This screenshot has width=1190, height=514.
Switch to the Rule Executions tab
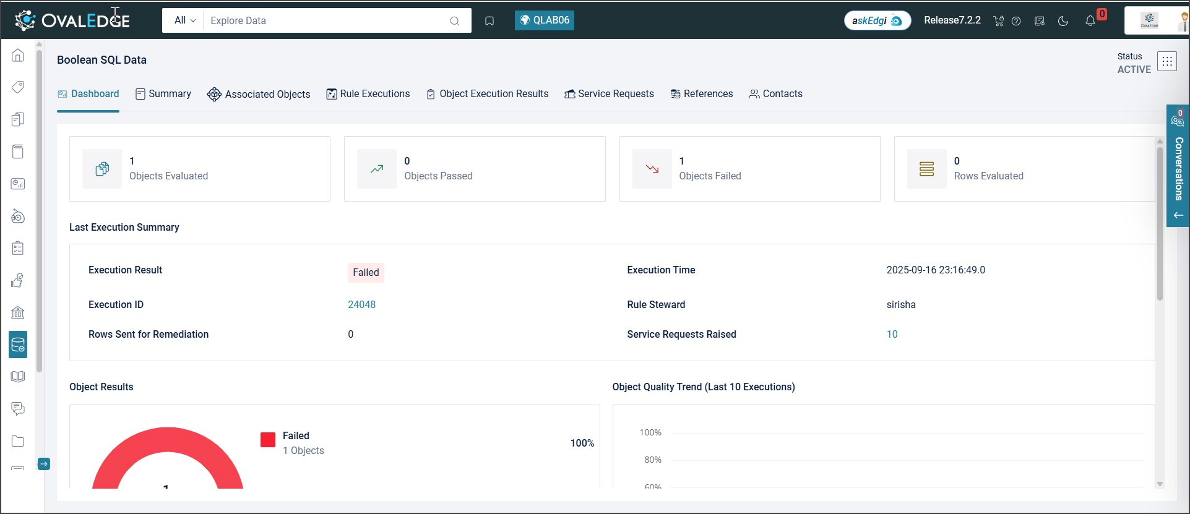[368, 94]
